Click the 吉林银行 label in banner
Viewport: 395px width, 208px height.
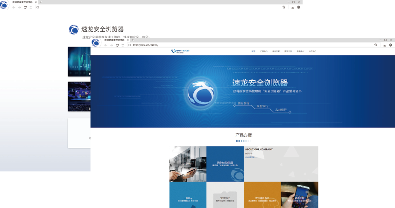[281, 110]
